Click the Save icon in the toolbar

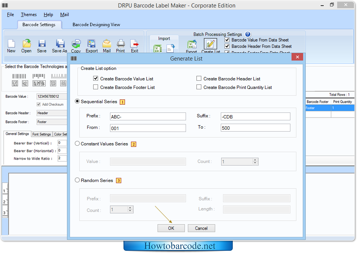click(x=42, y=44)
